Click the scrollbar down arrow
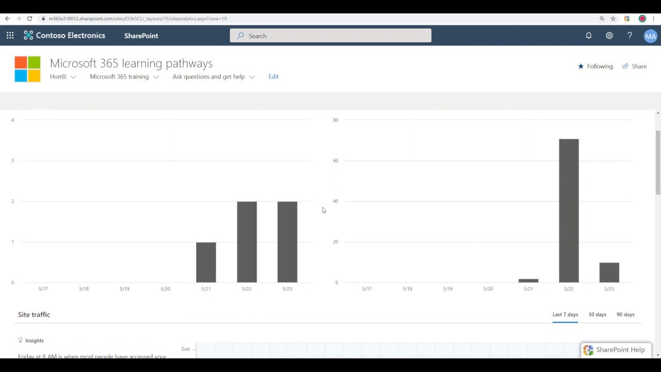Viewport: 661px width, 372px height. (658, 355)
